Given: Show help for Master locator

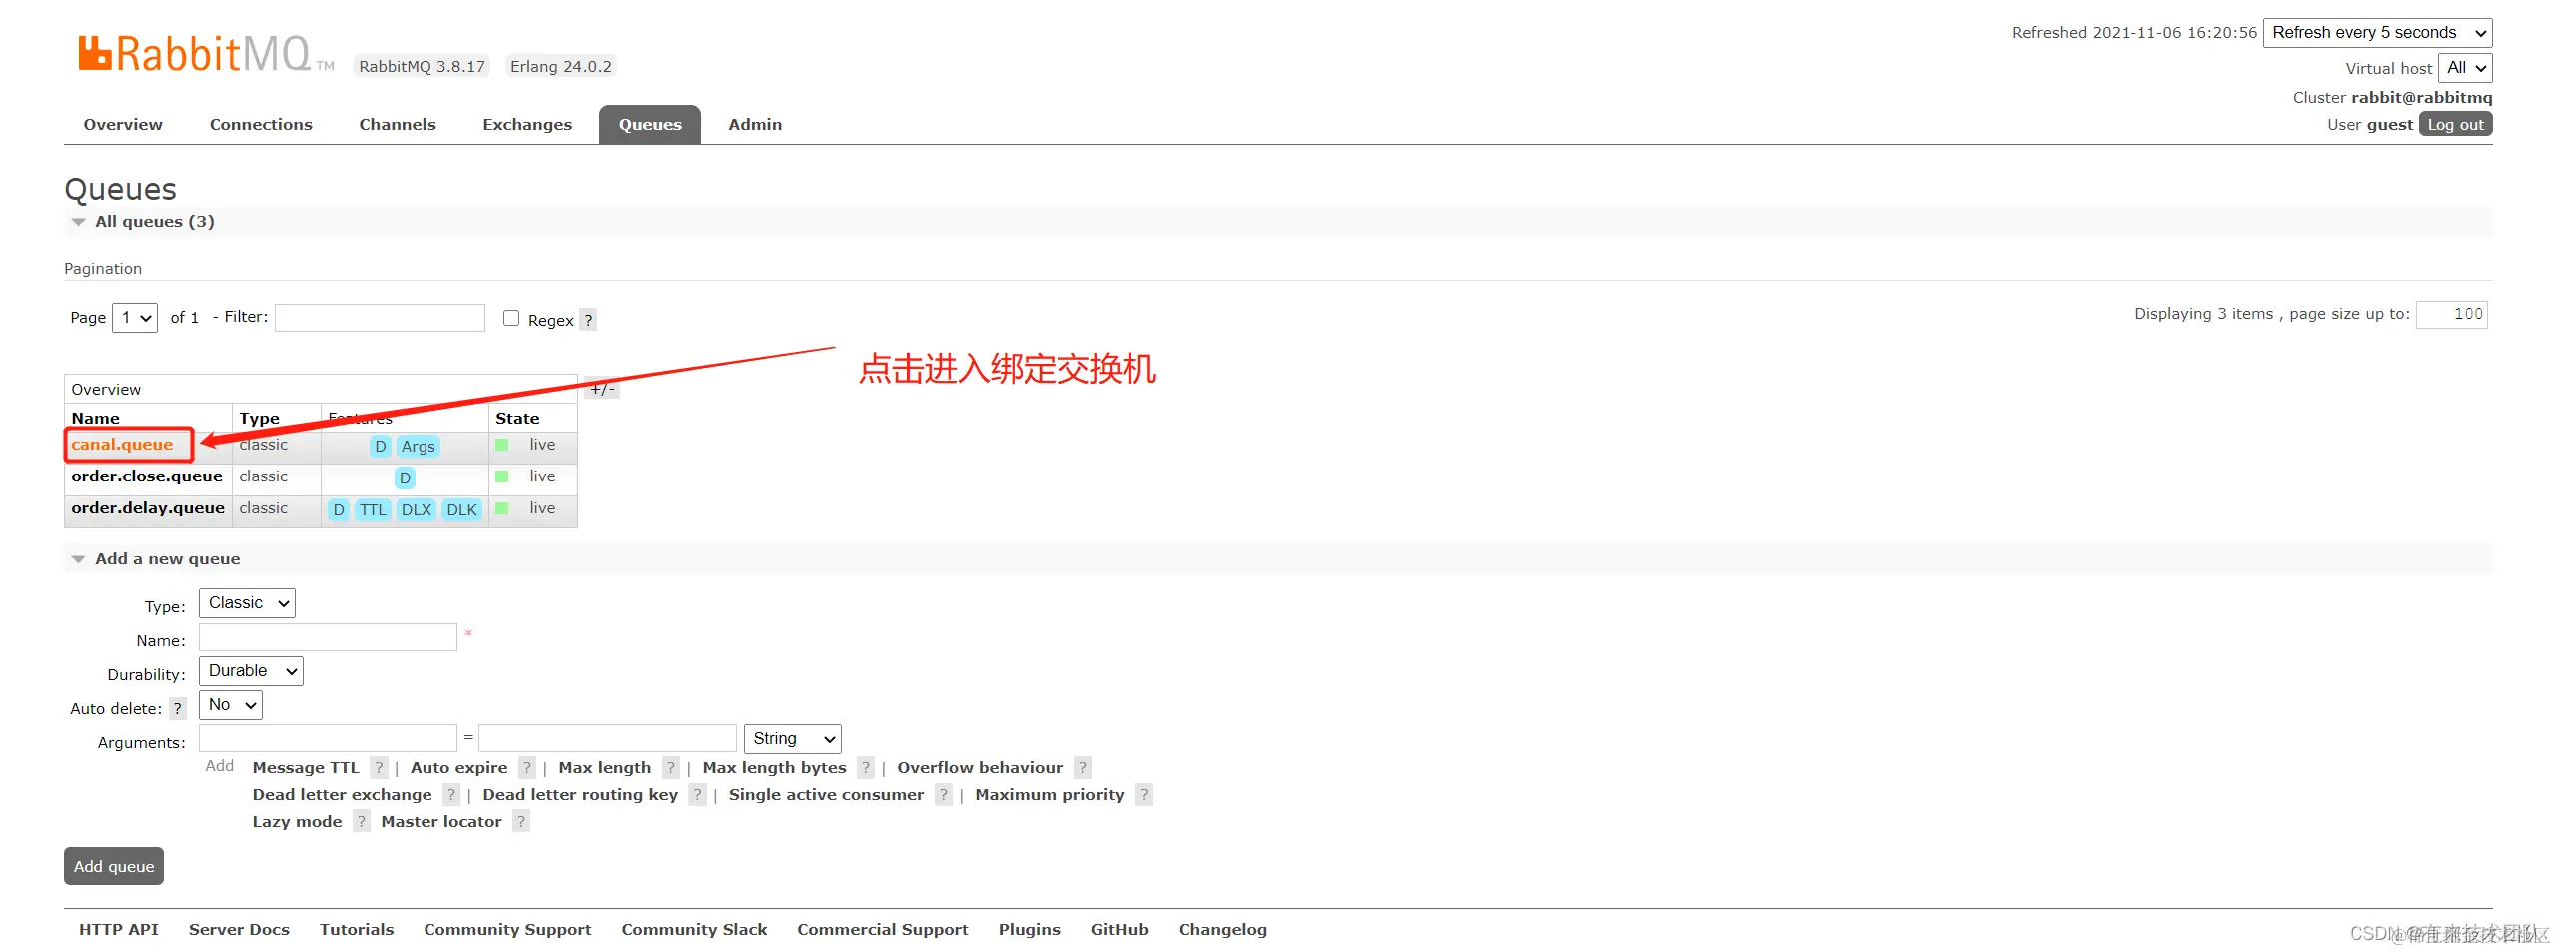Looking at the screenshot, I should (521, 821).
